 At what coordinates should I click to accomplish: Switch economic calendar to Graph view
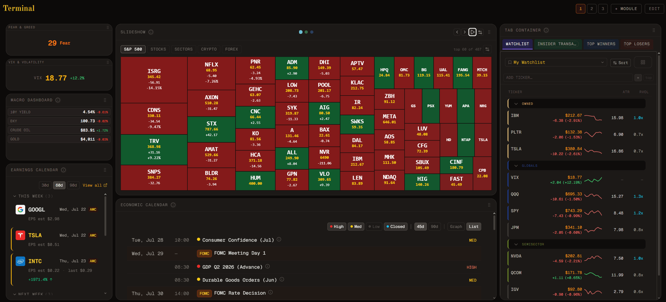(x=456, y=227)
